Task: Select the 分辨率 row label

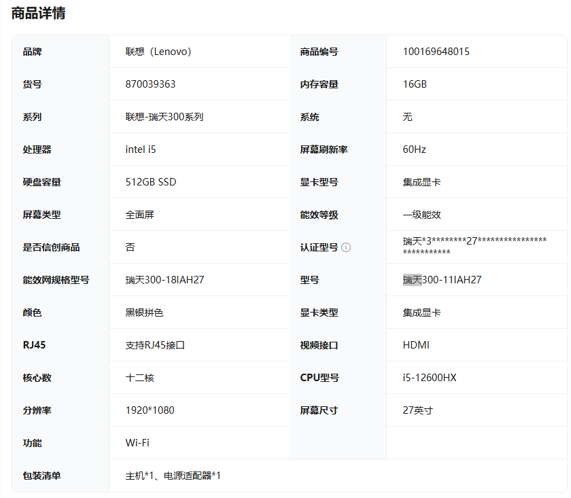Action: coord(37,410)
